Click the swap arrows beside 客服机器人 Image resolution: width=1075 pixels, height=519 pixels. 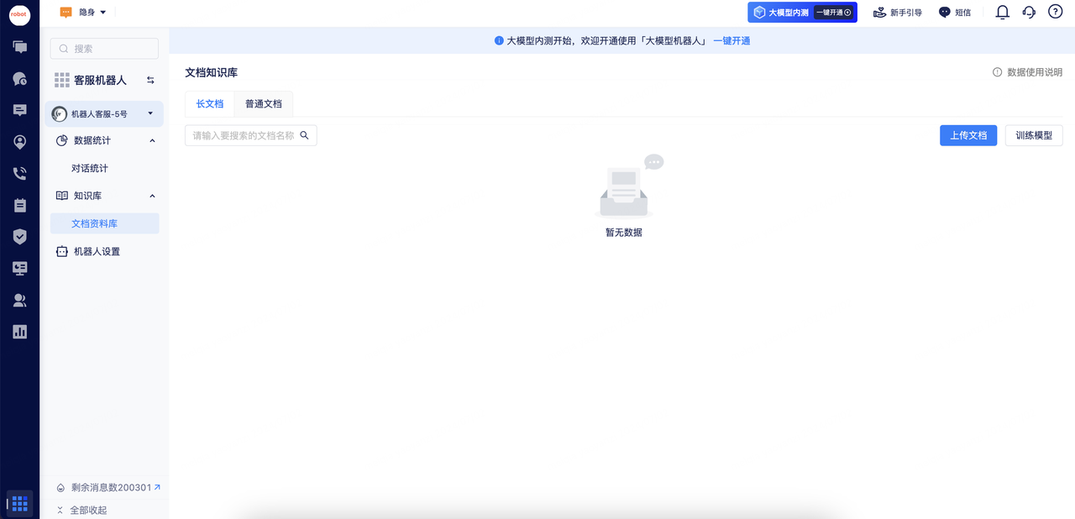click(150, 80)
